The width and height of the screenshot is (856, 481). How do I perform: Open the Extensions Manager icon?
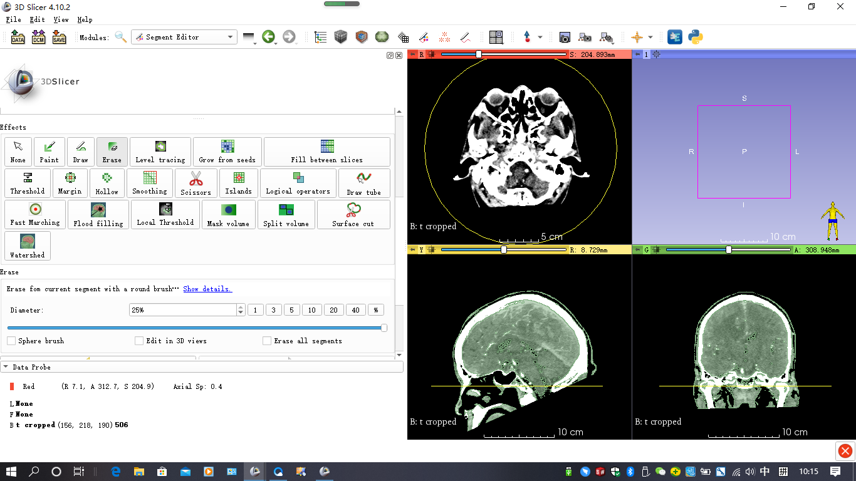click(675, 38)
